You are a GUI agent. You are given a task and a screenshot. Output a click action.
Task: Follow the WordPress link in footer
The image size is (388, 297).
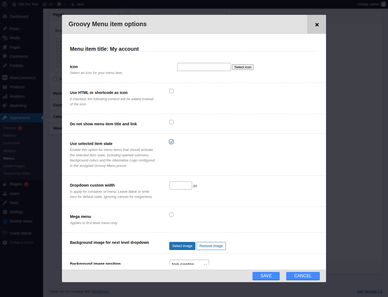100,292
